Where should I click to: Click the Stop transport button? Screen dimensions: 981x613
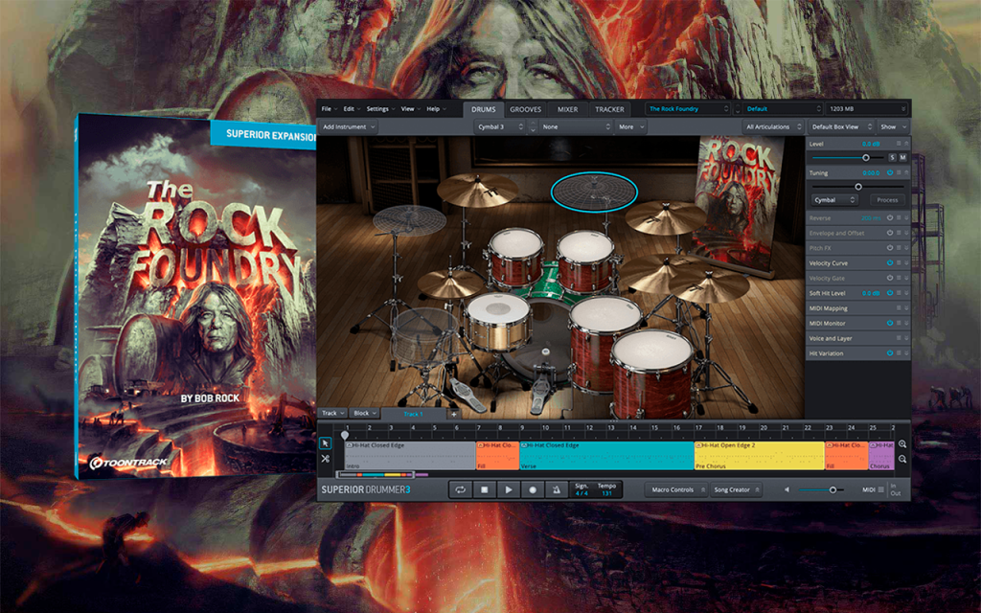[x=484, y=489]
